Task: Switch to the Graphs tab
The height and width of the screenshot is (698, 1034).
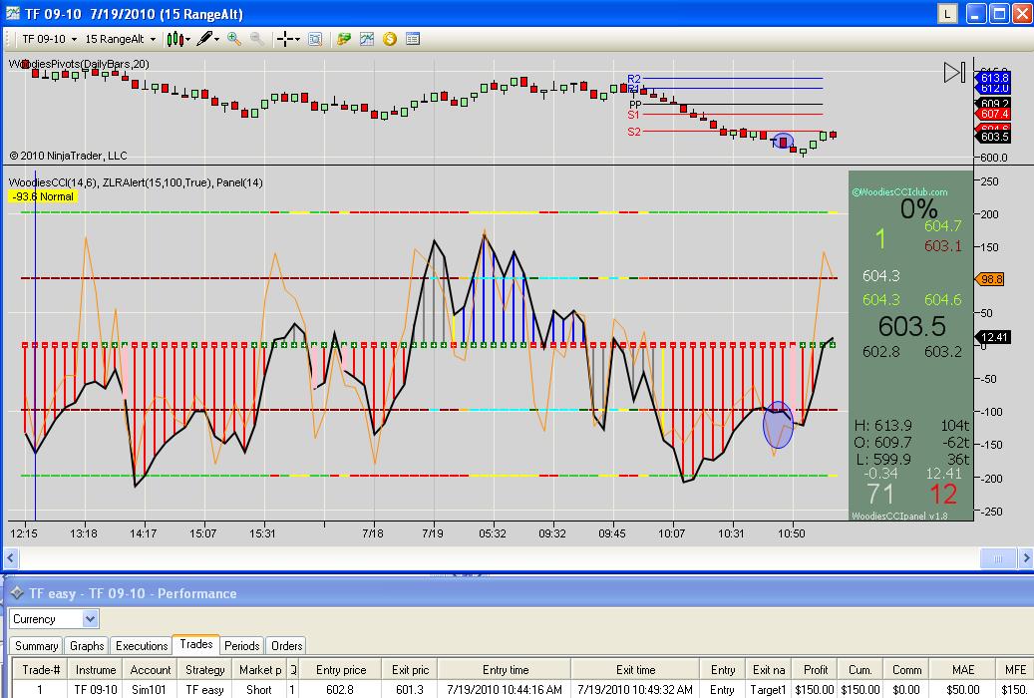Action: pos(87,646)
